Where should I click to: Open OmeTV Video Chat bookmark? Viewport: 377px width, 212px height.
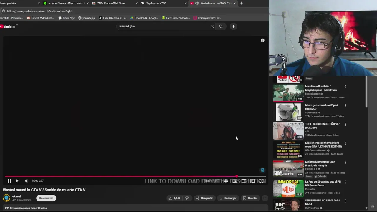(40, 18)
